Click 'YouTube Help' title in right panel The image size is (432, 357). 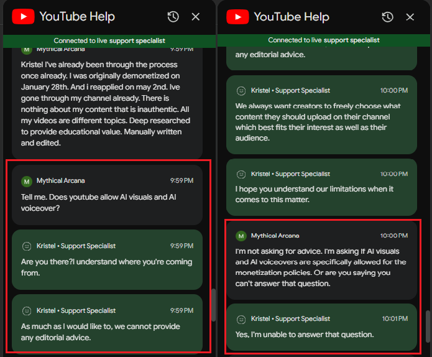pos(292,17)
